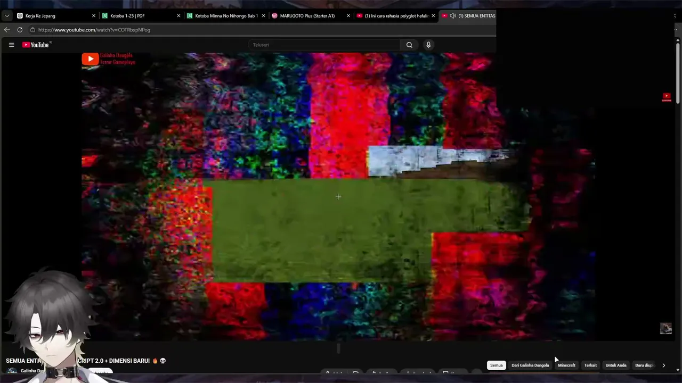
Task: Click the small thumbnail at video's lower right
Action: coord(666,329)
